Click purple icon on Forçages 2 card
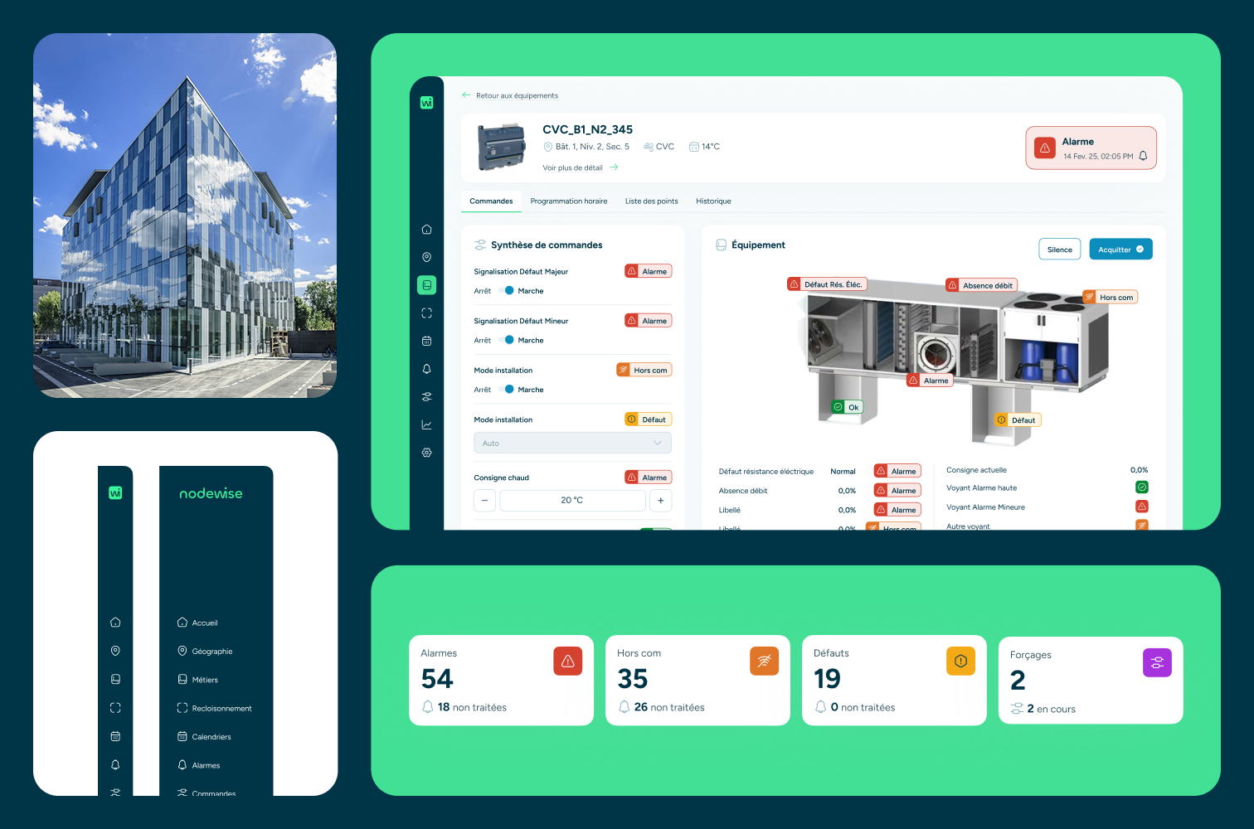The image size is (1254, 829). point(1157,662)
